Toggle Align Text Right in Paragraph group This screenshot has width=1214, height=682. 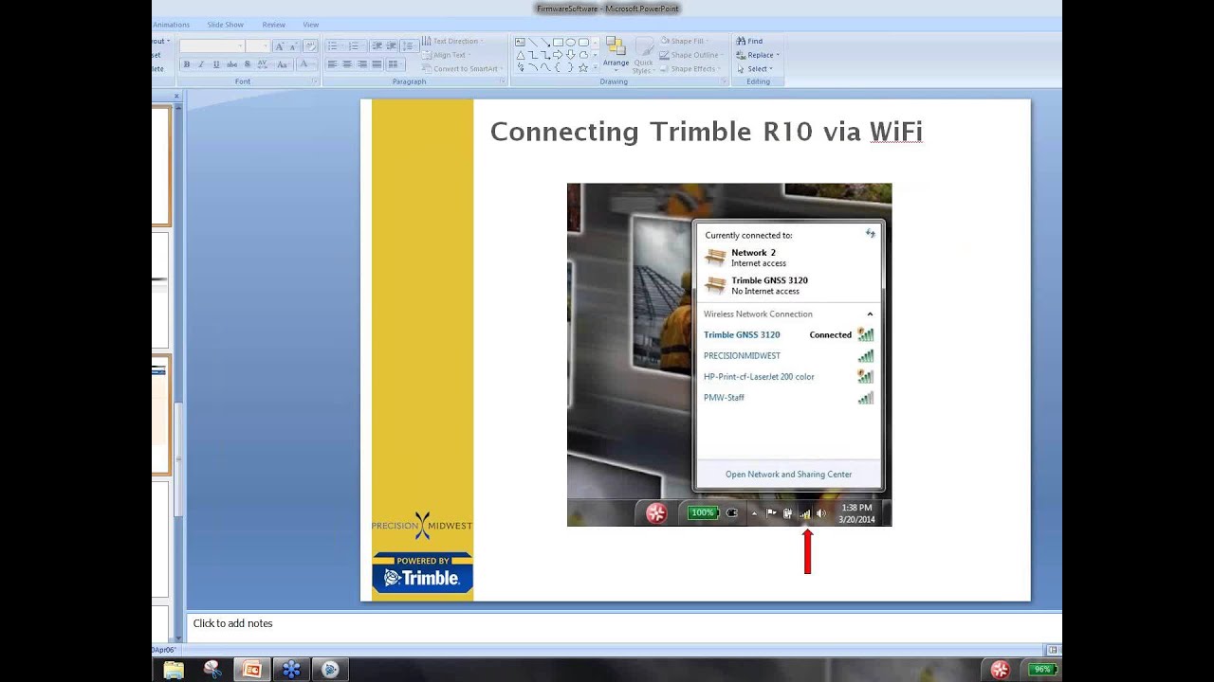click(362, 64)
